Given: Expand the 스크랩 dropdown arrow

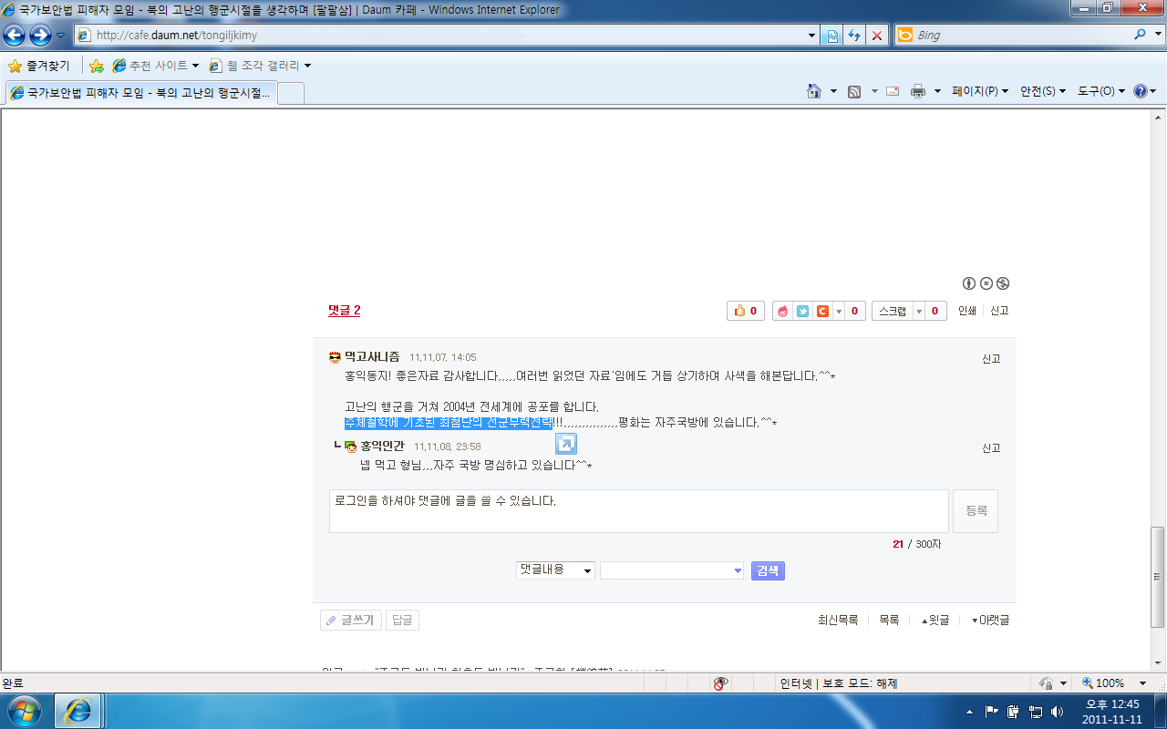Looking at the screenshot, I should (919, 312).
